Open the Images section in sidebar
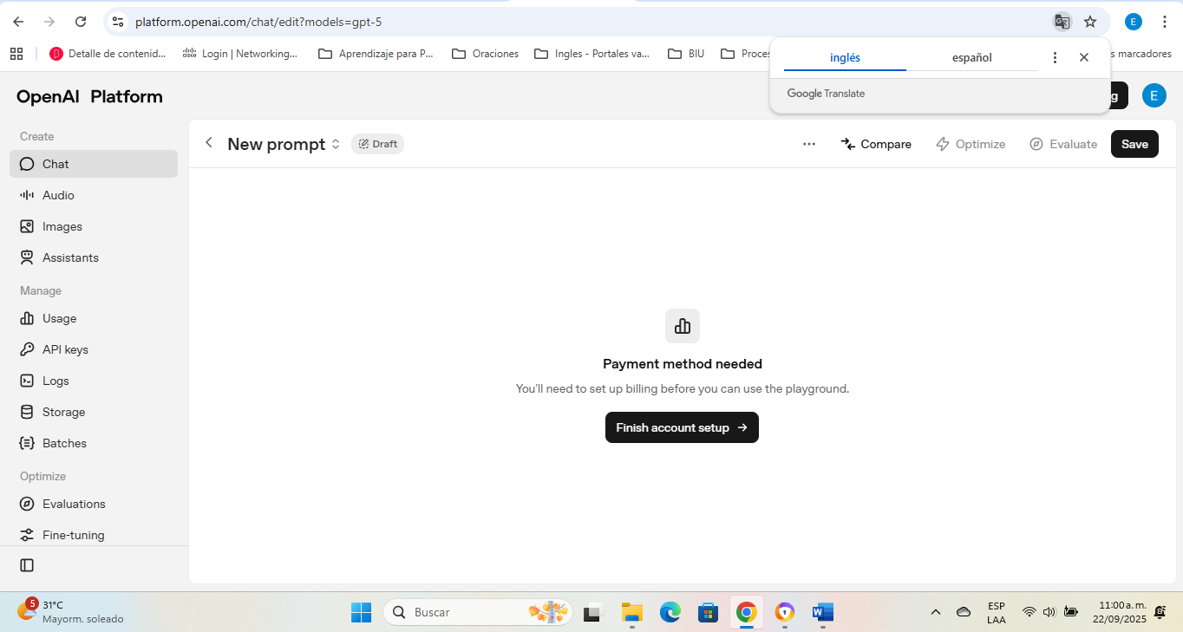The height and width of the screenshot is (632, 1183). pos(94,226)
